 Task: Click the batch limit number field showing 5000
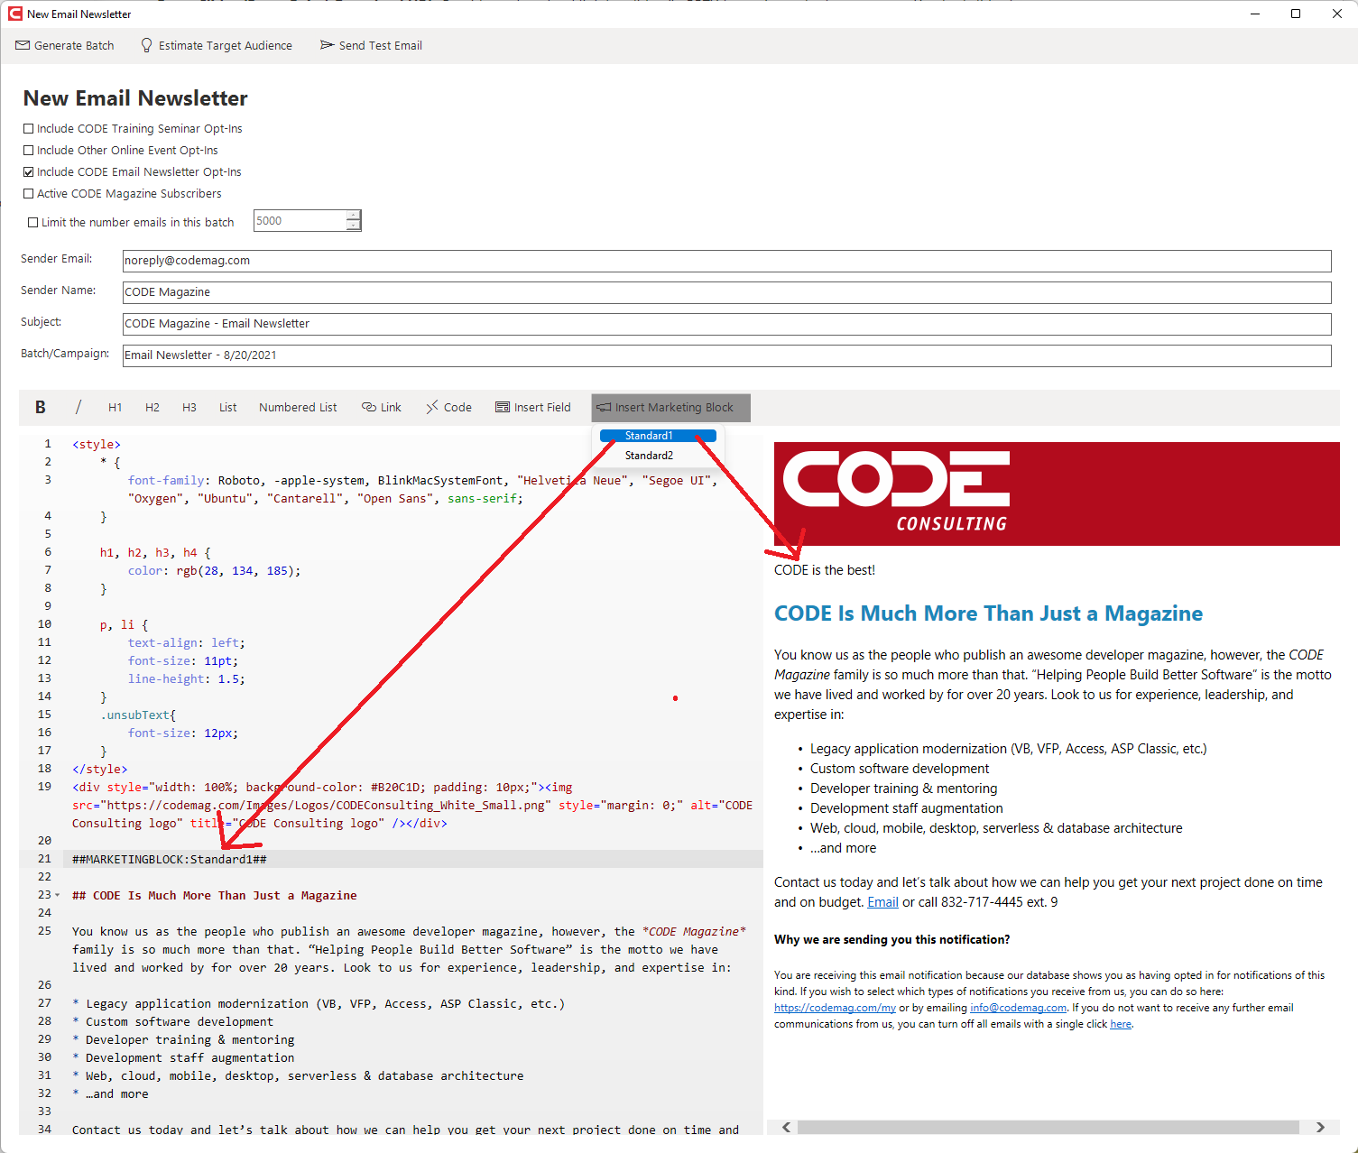[300, 221]
